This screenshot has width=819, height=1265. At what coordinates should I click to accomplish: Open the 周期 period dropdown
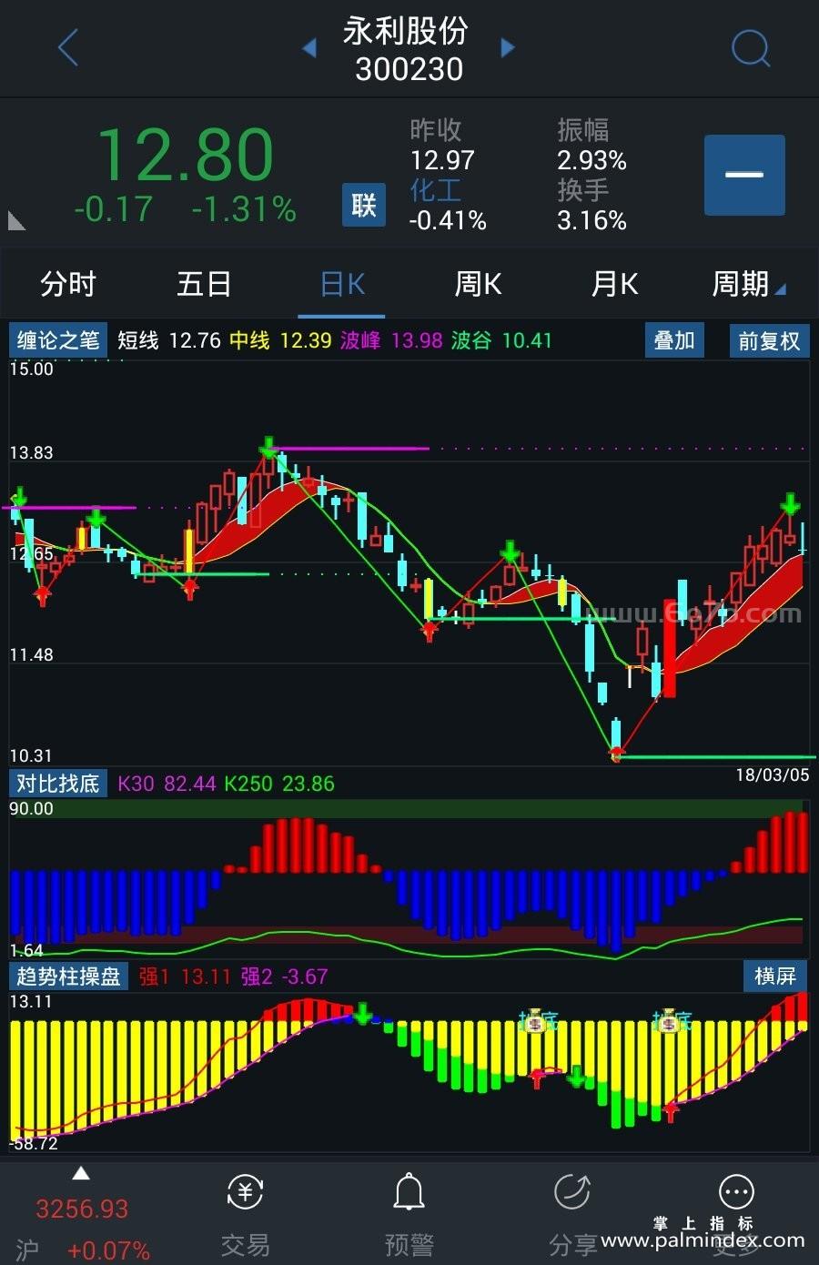click(748, 284)
